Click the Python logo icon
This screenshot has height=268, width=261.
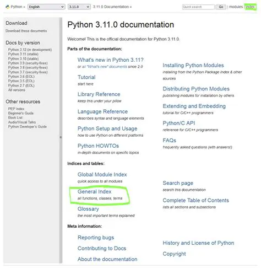(7, 7)
